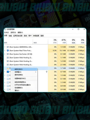Switch to the 进程 tab
The width and height of the screenshot is (90, 120).
(6, 36)
